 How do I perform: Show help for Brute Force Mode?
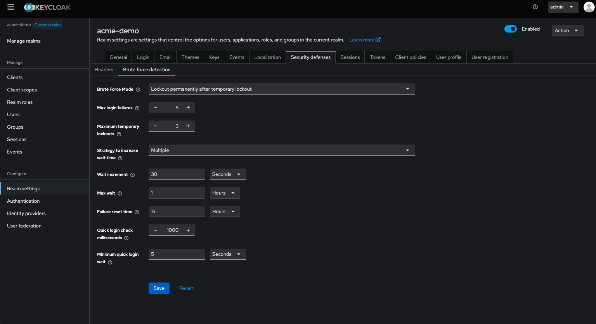138,90
